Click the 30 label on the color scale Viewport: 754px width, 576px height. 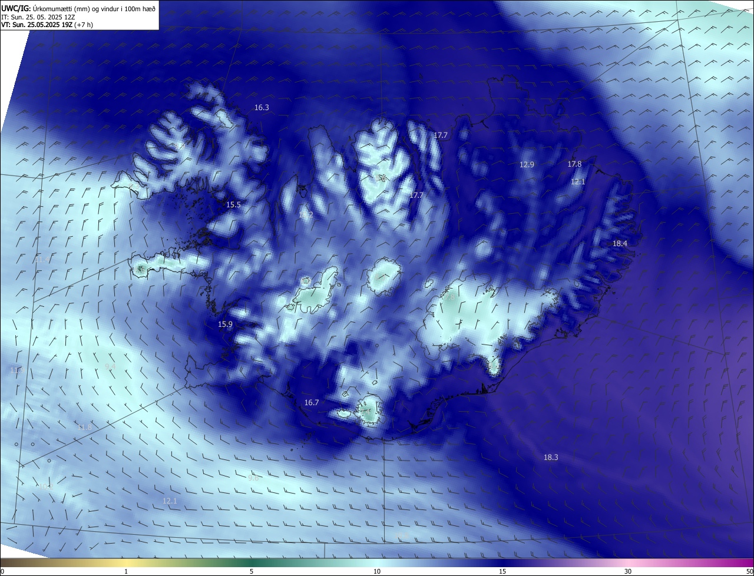pos(628,572)
